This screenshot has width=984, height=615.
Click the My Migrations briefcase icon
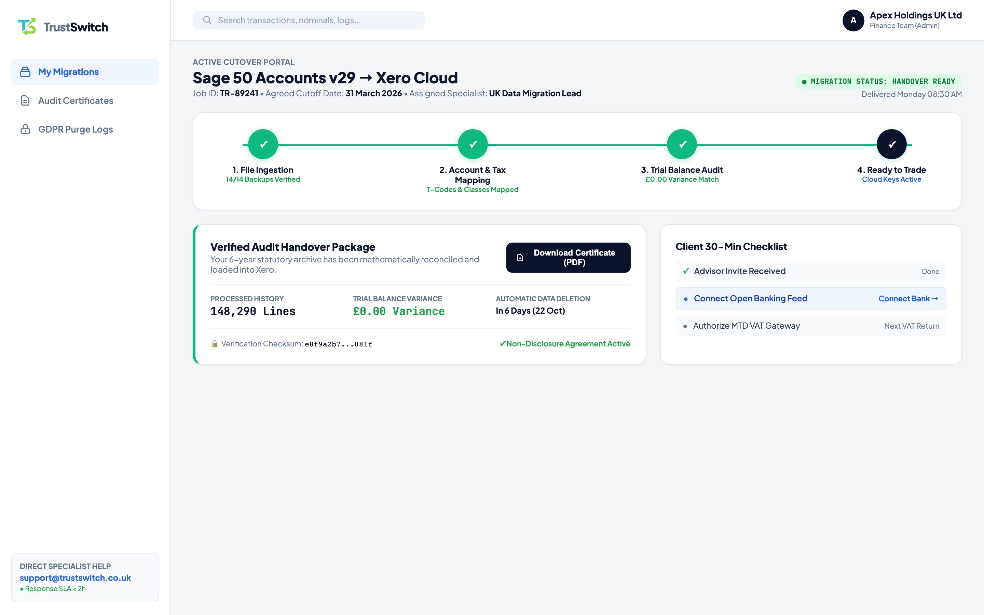[25, 72]
